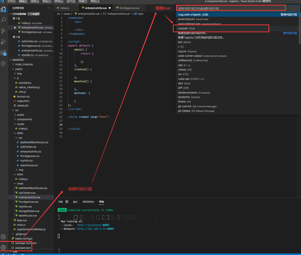Viewport: 301px width, 255px height.
Task: Follow the 192.168.2.31:8080 network link
Action: tap(96, 229)
